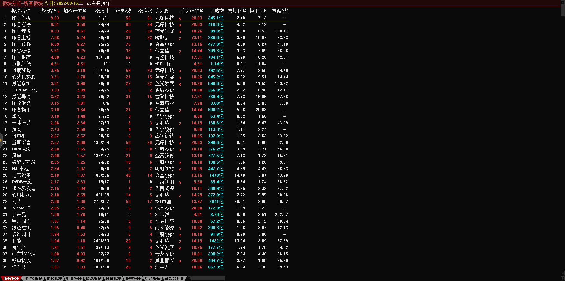Click the left arrow beside the bottom tabs
The width and height of the screenshot is (565, 281).
point(190,278)
